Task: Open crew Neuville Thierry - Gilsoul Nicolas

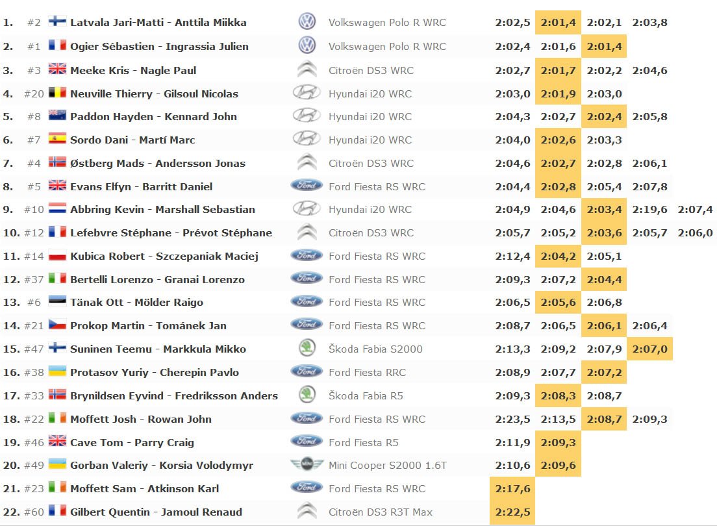Action: pos(154,94)
